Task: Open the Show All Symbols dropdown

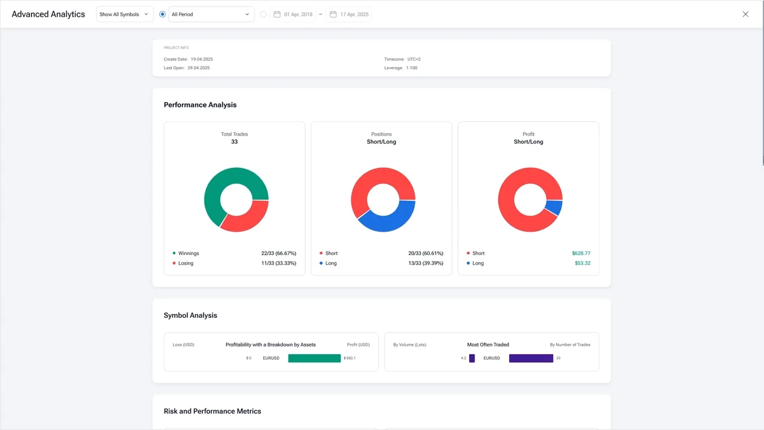Action: point(125,14)
